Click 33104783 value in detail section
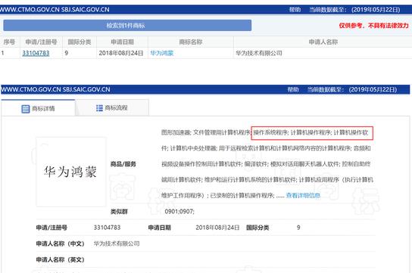Image resolution: width=412 pixels, height=273 pixels. (107, 228)
